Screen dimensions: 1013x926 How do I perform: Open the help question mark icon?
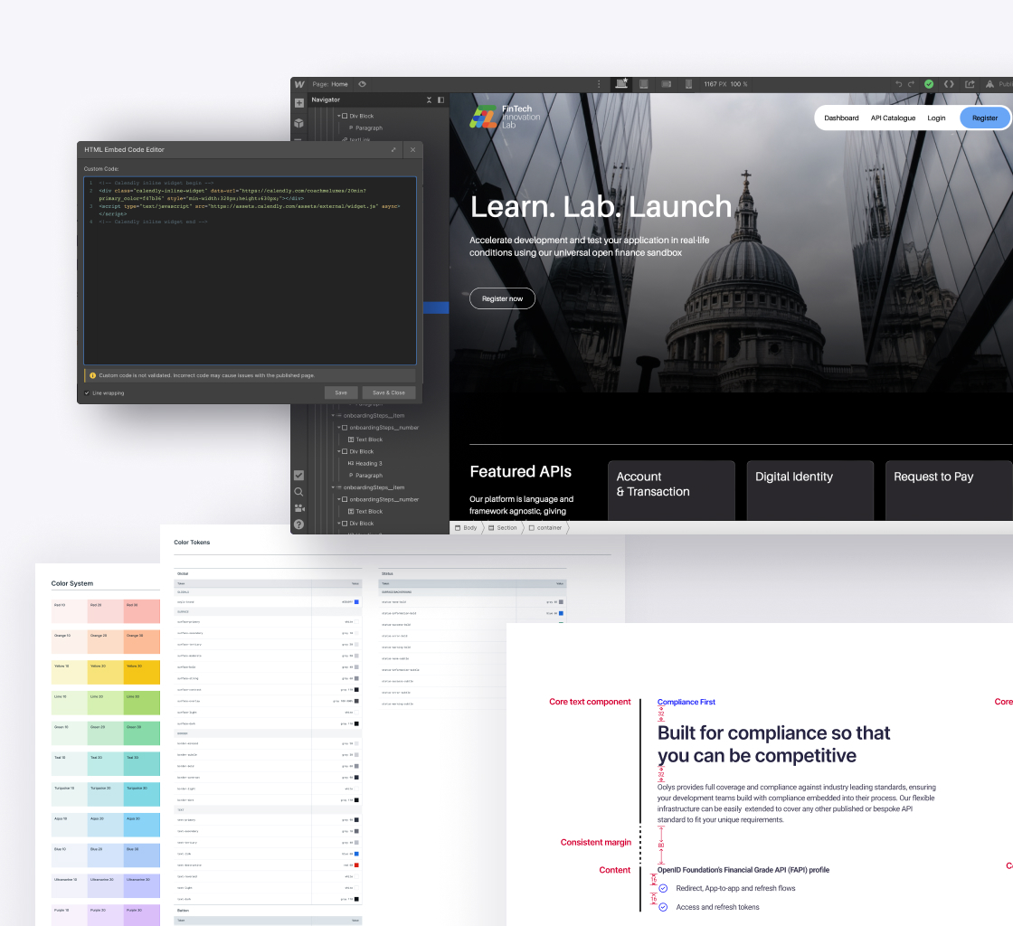click(x=298, y=524)
